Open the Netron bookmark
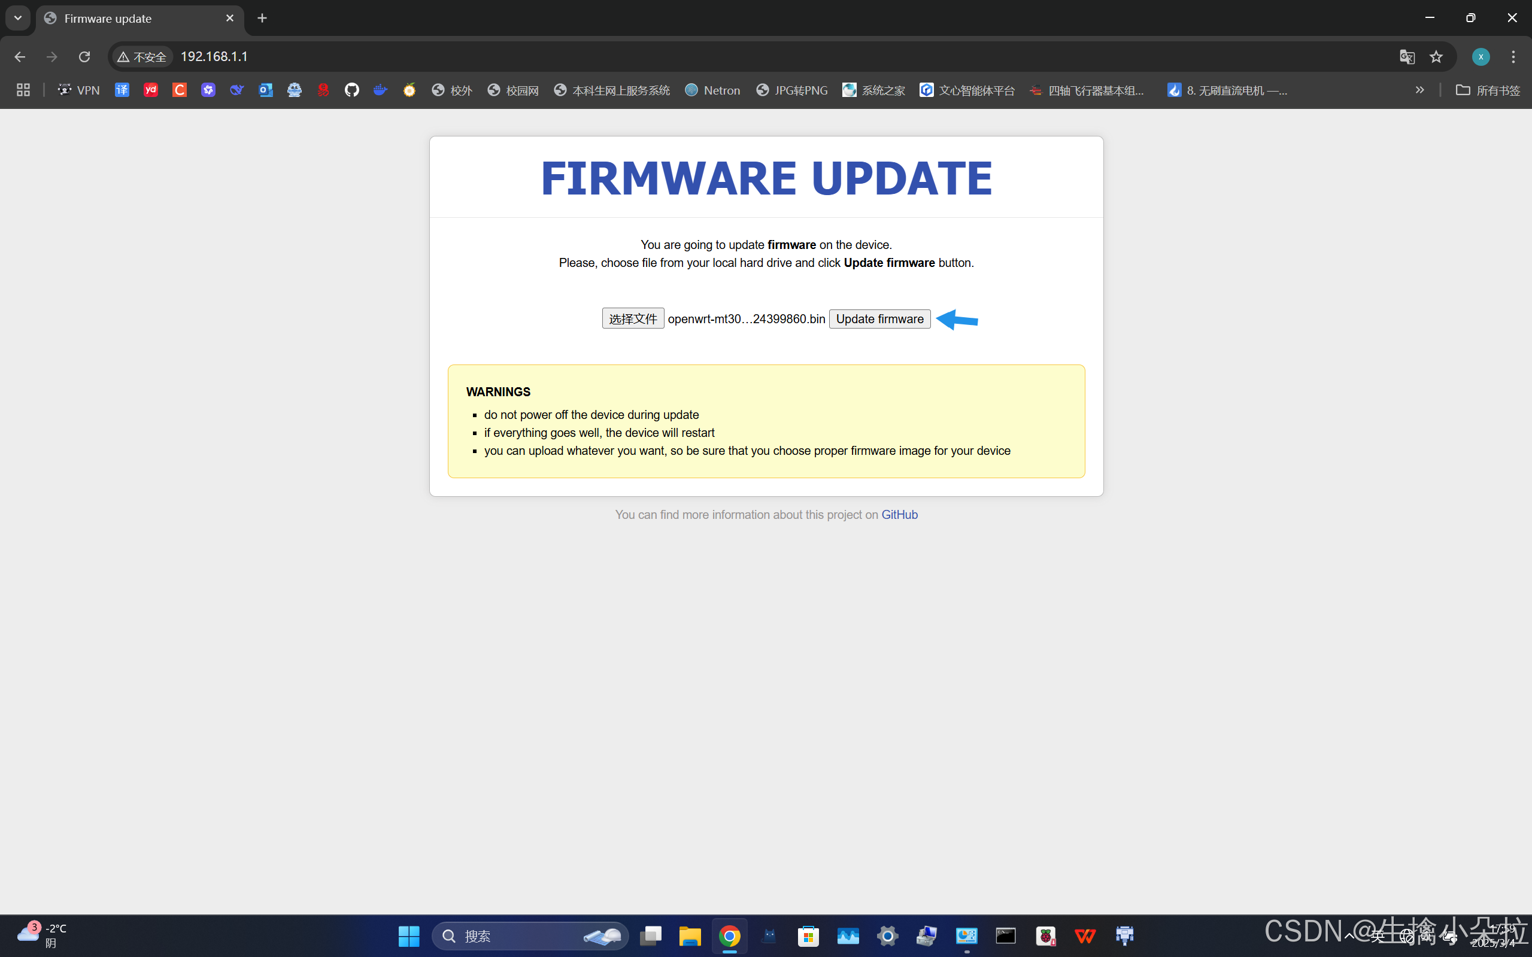The image size is (1532, 957). coord(713,90)
